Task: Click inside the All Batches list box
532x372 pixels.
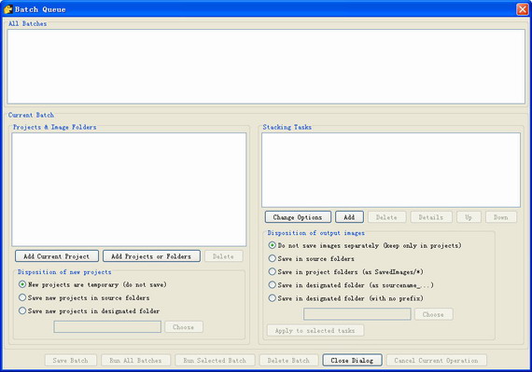Action: (x=266, y=66)
